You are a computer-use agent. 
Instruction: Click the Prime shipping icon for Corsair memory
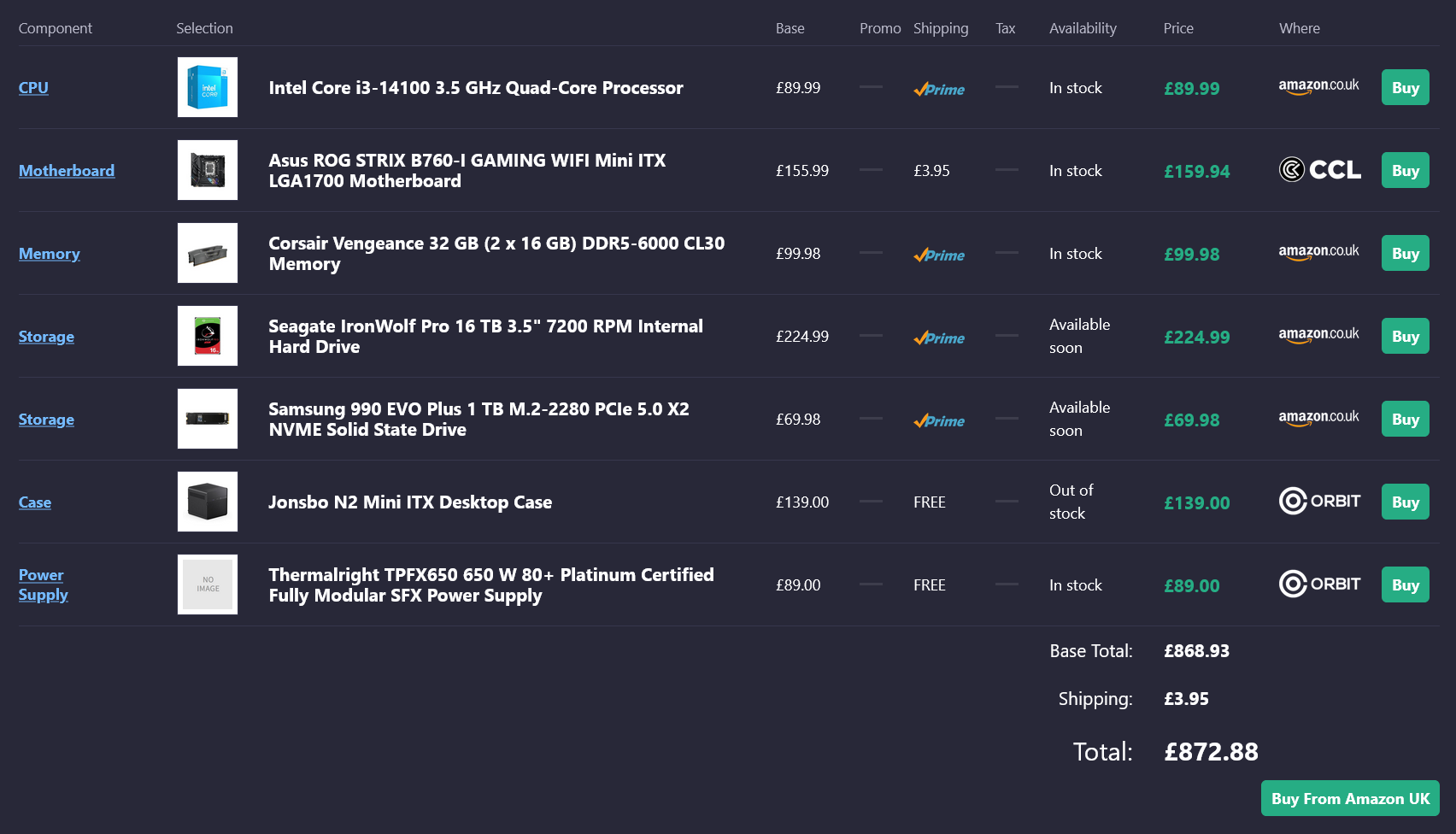939,255
